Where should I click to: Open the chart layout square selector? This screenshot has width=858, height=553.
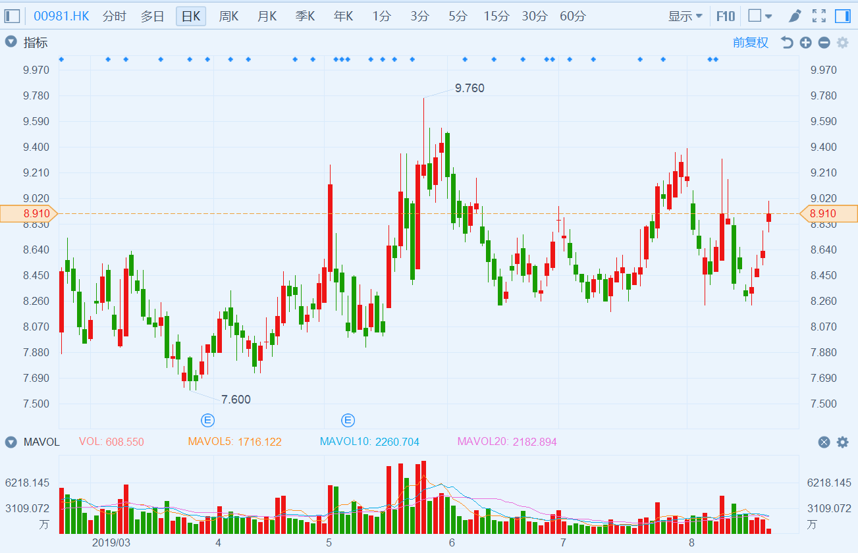coord(761,16)
